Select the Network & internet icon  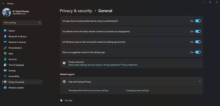click(5, 42)
